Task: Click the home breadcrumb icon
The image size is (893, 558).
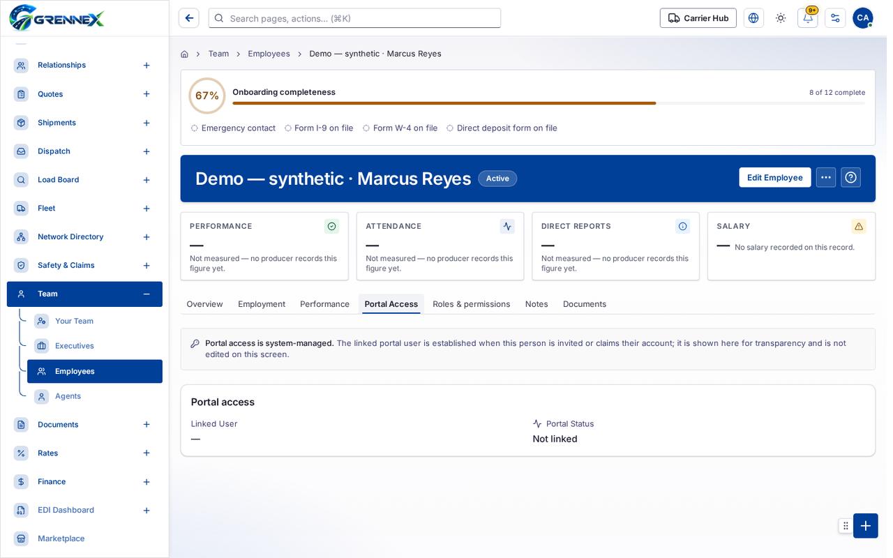Action: 184,54
